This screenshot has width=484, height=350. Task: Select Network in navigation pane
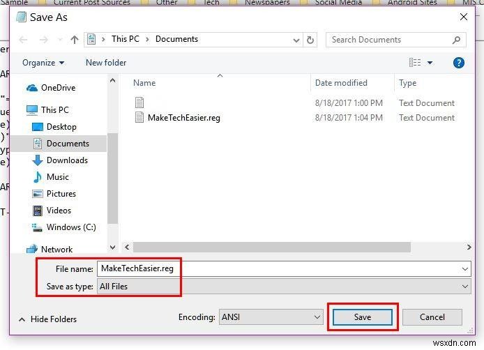pyautogui.click(x=56, y=249)
